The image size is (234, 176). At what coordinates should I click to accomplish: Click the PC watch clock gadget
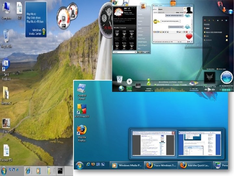[106, 20]
